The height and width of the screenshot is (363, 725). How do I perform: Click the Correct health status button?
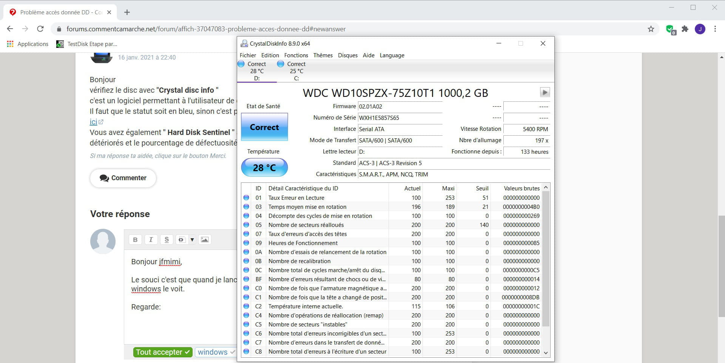pos(264,127)
